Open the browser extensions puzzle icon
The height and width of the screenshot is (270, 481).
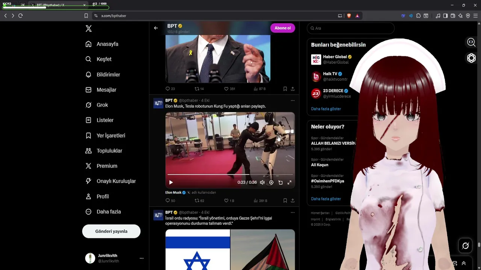418,16
